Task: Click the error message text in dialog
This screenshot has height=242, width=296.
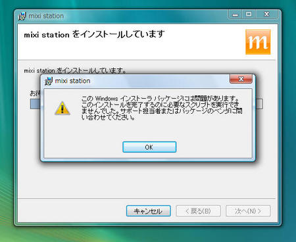Action: pos(162,108)
